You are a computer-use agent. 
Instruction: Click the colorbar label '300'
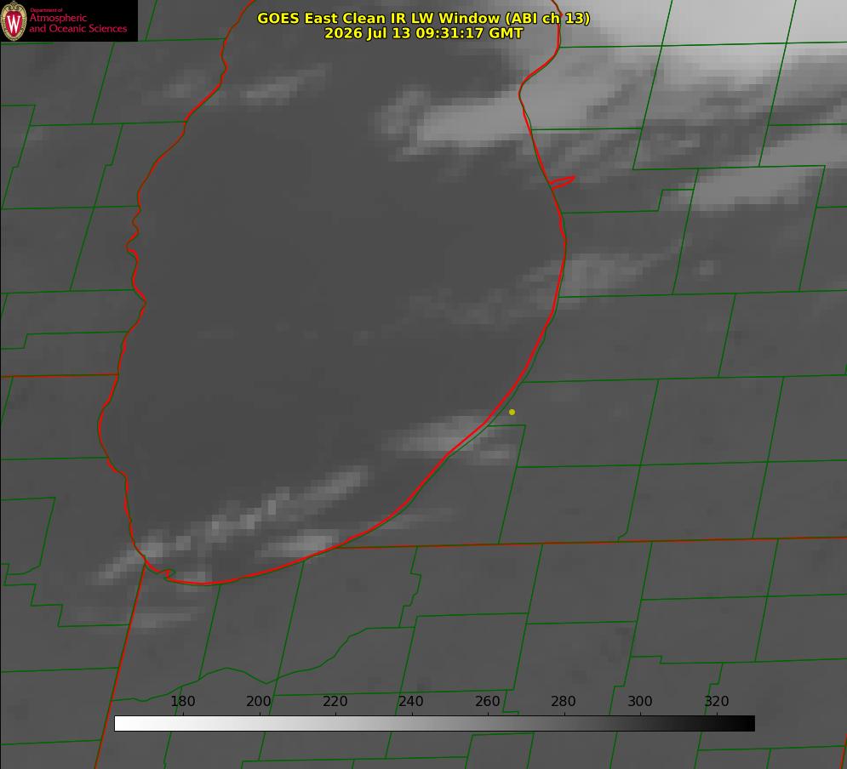pyautogui.click(x=640, y=702)
